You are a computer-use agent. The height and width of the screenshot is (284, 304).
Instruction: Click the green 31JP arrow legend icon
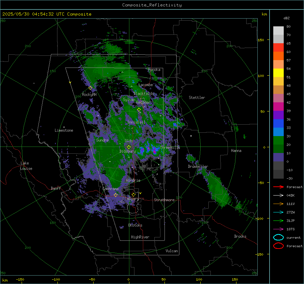coord(278,221)
